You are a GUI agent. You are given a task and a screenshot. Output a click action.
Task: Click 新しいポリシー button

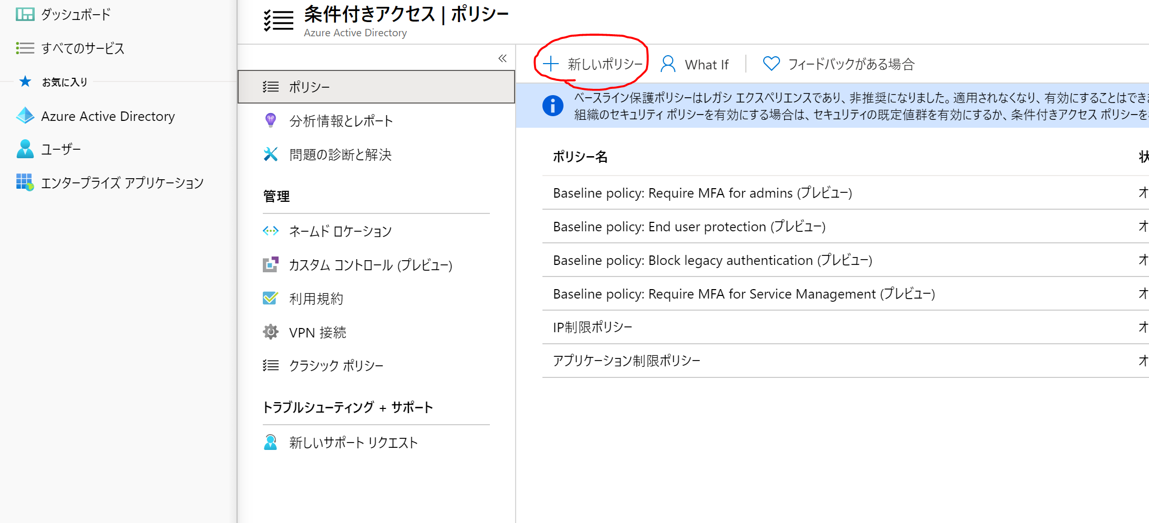[x=593, y=64]
